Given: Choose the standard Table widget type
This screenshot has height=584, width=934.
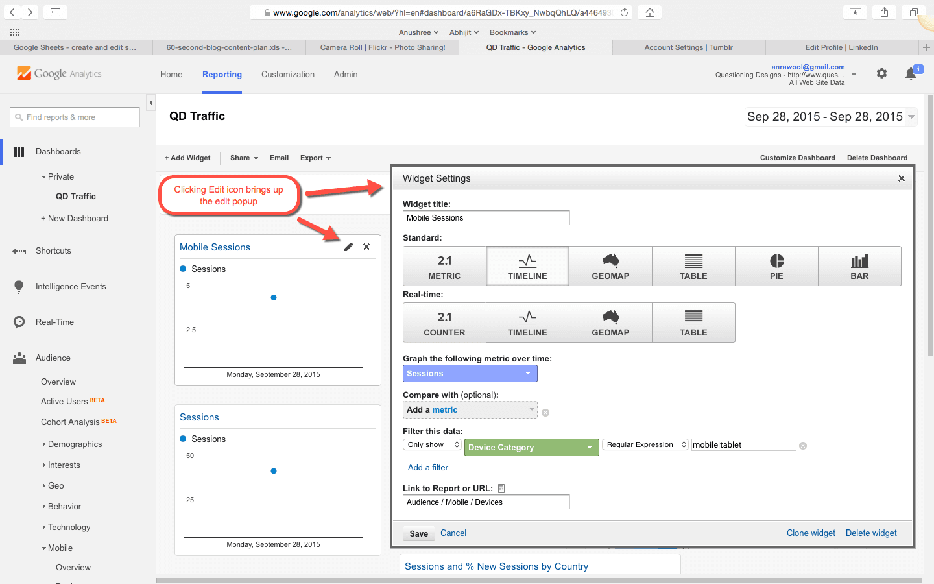Looking at the screenshot, I should coord(693,266).
